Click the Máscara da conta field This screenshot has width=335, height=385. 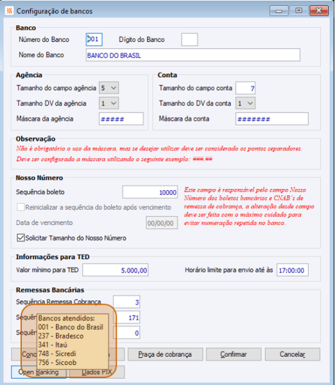(x=272, y=119)
